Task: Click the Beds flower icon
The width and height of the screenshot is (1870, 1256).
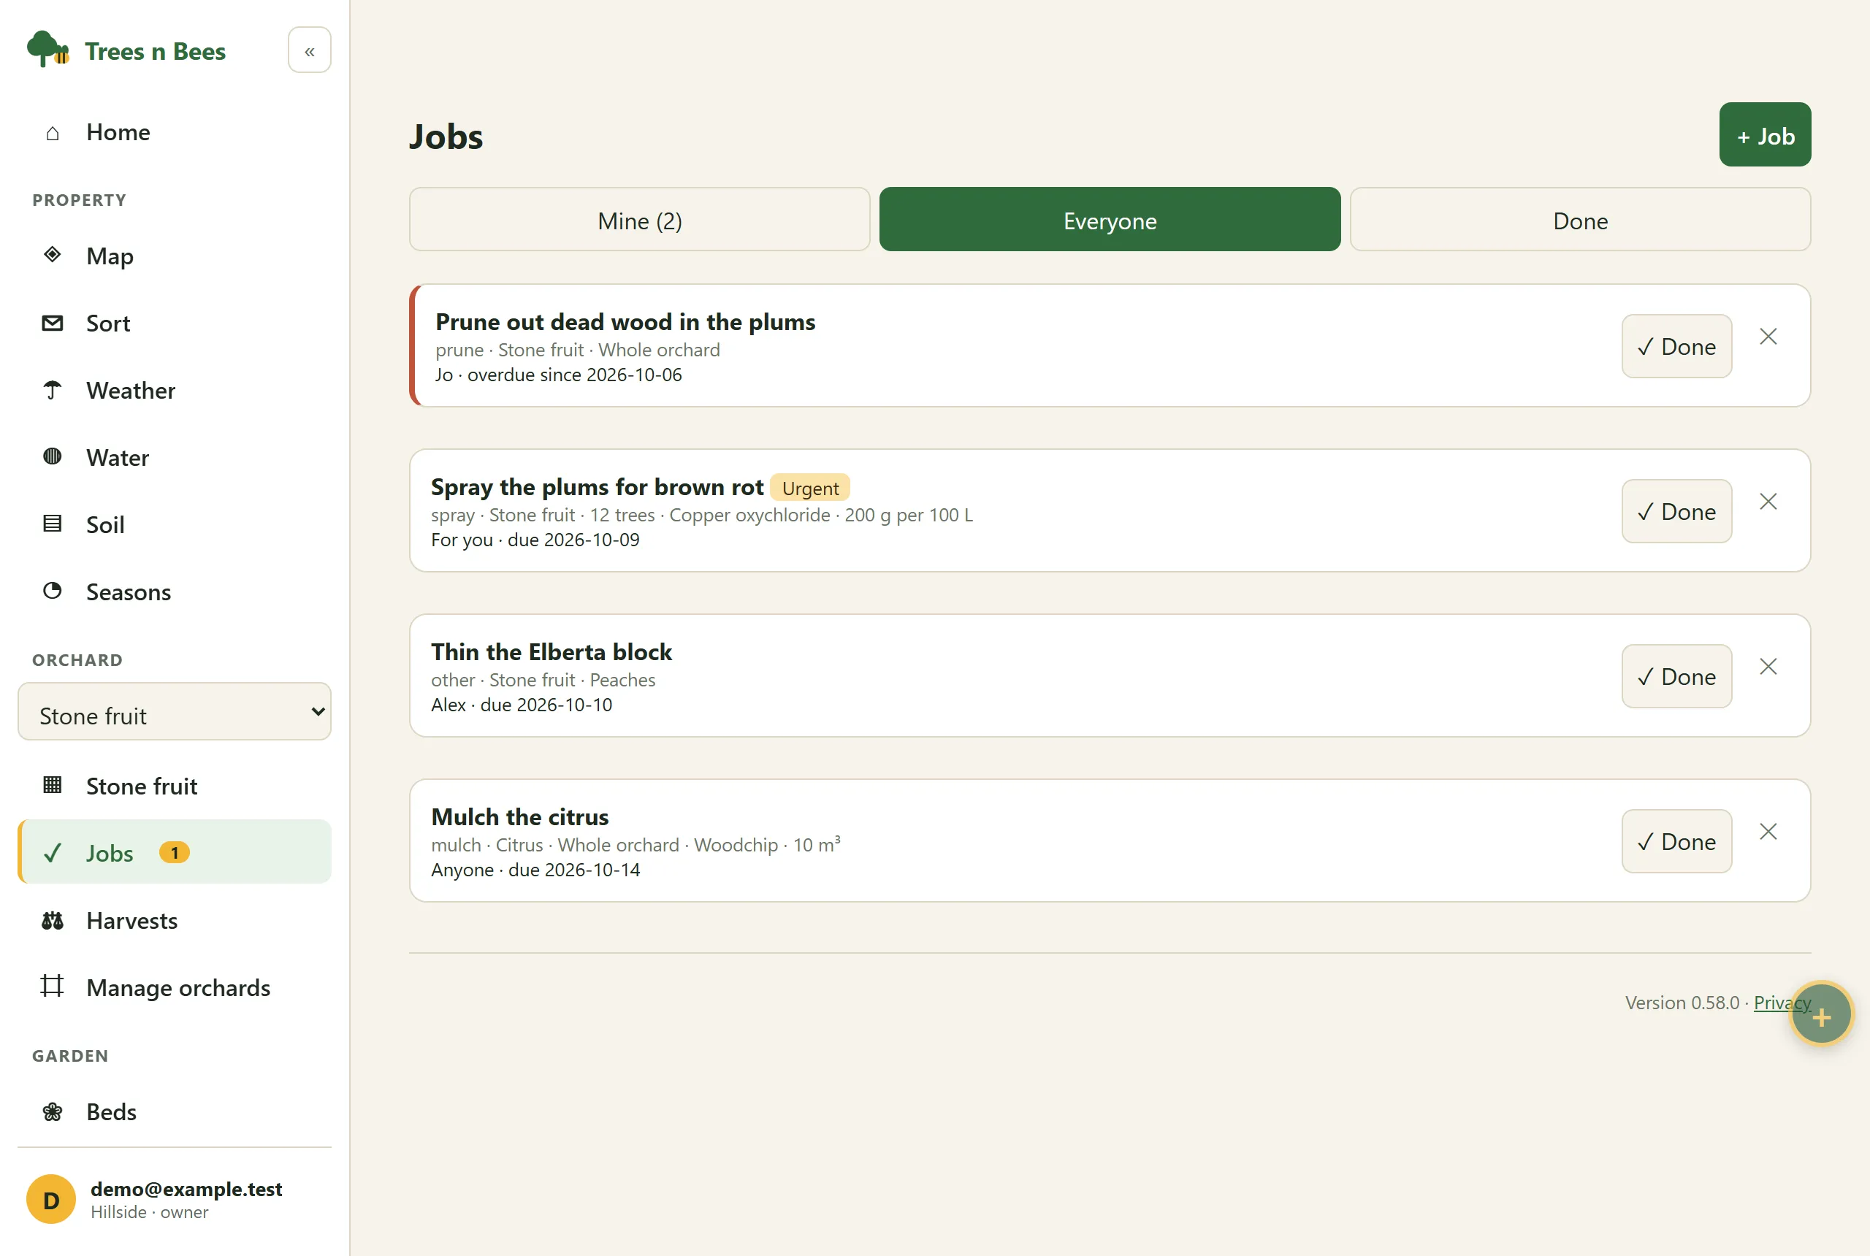Action: [52, 1112]
